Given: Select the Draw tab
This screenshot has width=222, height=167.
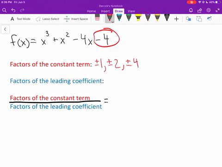Looking at the screenshot, I should point(119,11).
